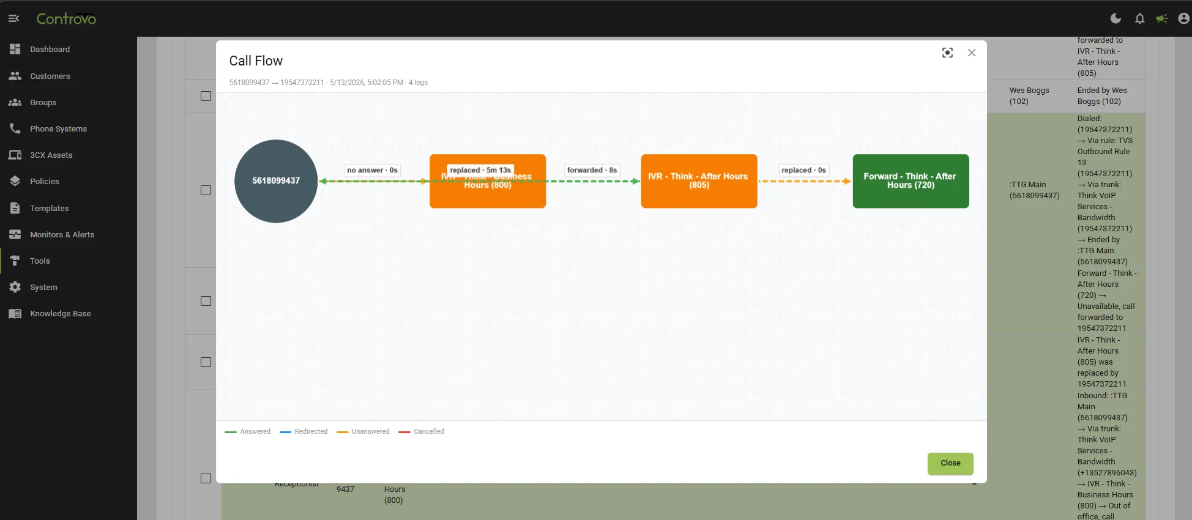
Task: Open the user account profile icon
Action: coord(1183,19)
